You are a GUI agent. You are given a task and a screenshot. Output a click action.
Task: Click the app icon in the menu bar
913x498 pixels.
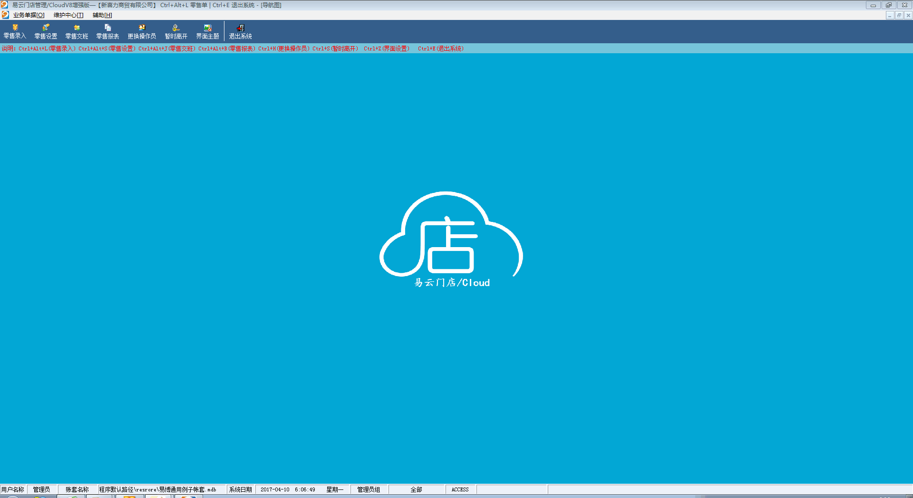tap(5, 15)
